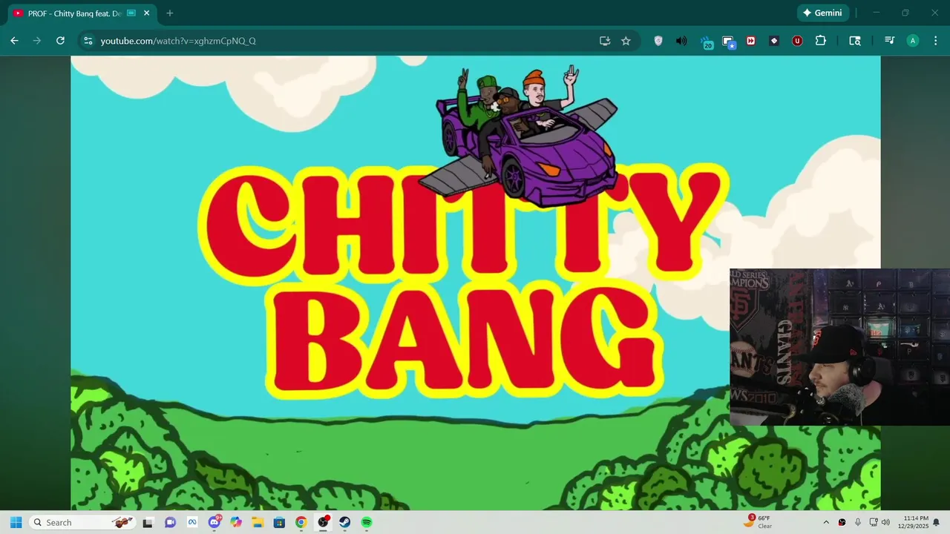Reload the YouTube page

click(x=60, y=41)
